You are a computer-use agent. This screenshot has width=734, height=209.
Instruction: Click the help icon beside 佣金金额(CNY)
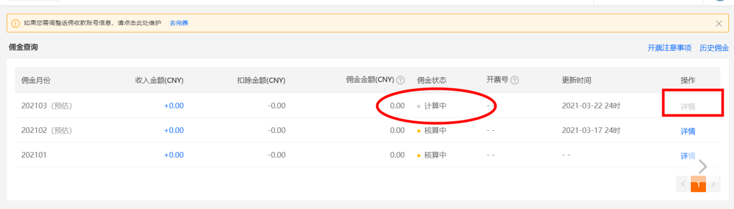tap(401, 80)
